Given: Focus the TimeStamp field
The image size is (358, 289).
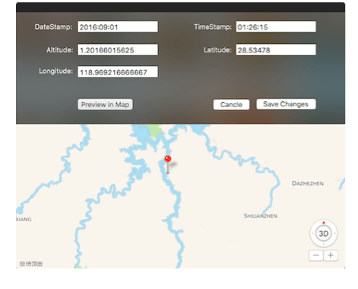Looking at the screenshot, I should 276,27.
